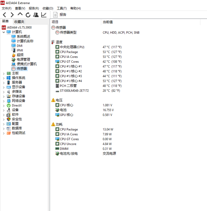The width and height of the screenshot is (207, 211).
Task: Open the user/people toolbar icon
Action: [x=36, y=15]
